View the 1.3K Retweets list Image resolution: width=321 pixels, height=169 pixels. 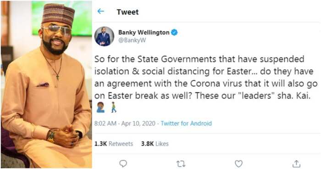click(114, 144)
